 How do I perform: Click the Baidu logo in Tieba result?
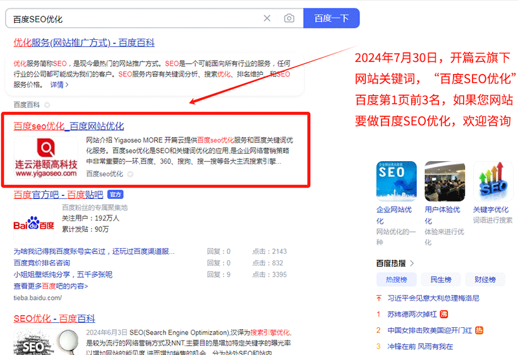point(34,224)
